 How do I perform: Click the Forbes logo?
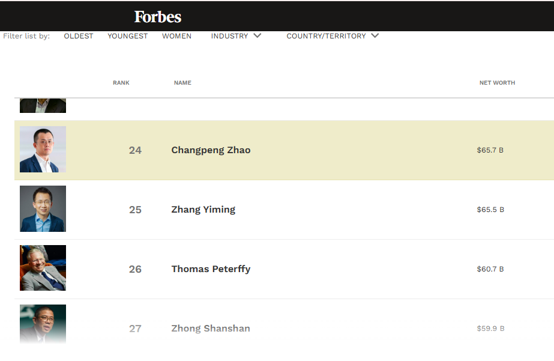click(158, 17)
